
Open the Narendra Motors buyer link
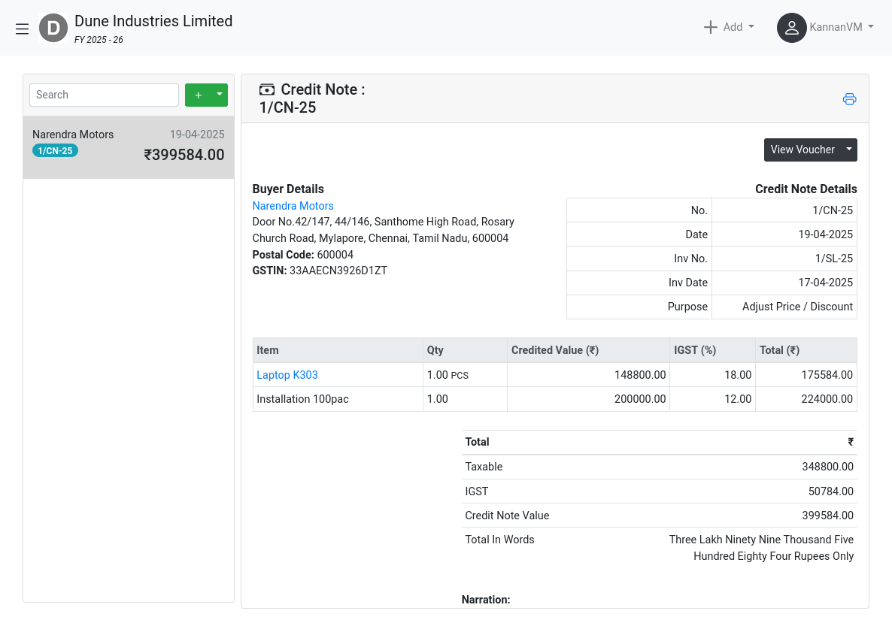pyautogui.click(x=293, y=206)
